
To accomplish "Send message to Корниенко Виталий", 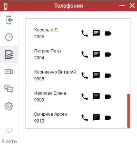I will pyautogui.click(x=96, y=76).
